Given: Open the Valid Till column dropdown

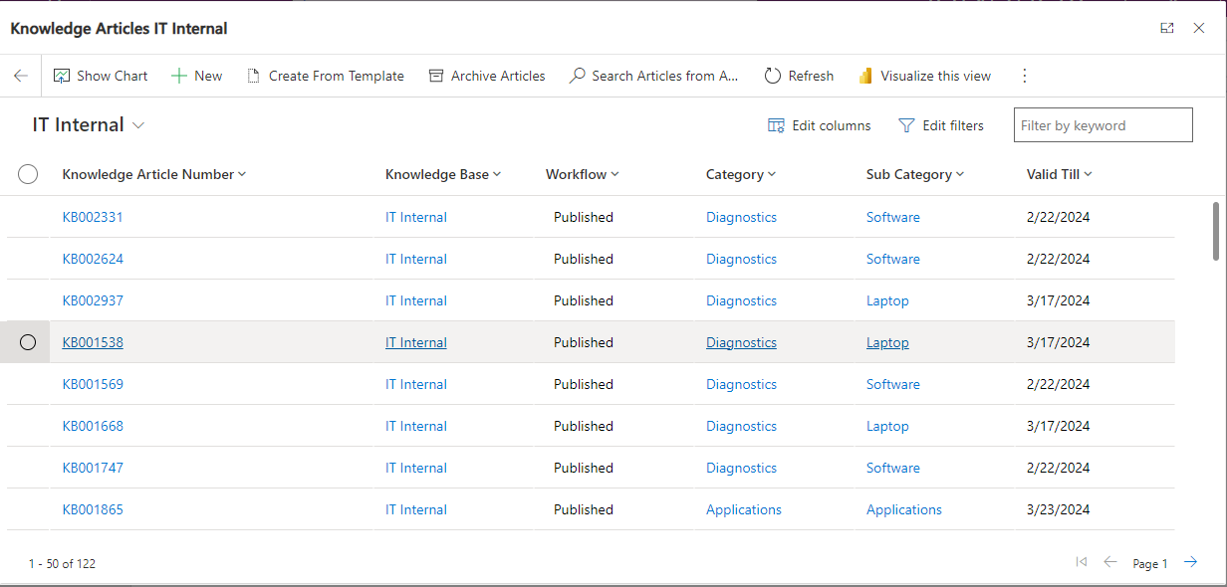Looking at the screenshot, I should (1059, 174).
